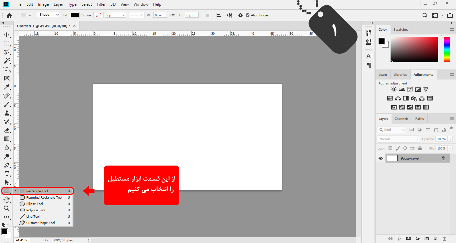Viewport: 456px width, 243px height.
Task: Link width and height chain toggle
Action: click(173, 15)
